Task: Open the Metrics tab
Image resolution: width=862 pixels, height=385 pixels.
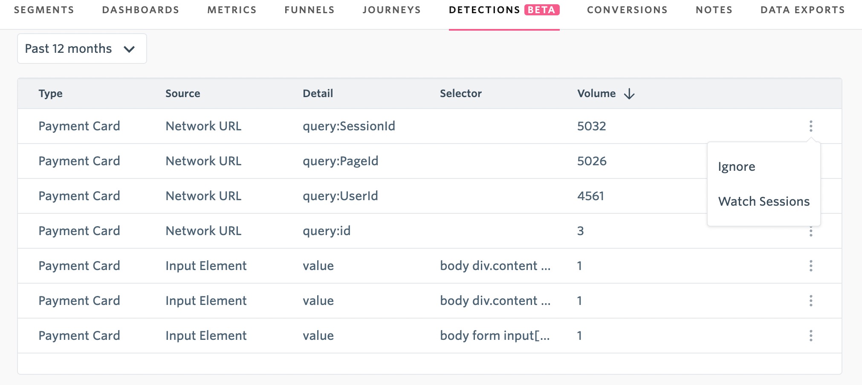Action: tap(232, 10)
